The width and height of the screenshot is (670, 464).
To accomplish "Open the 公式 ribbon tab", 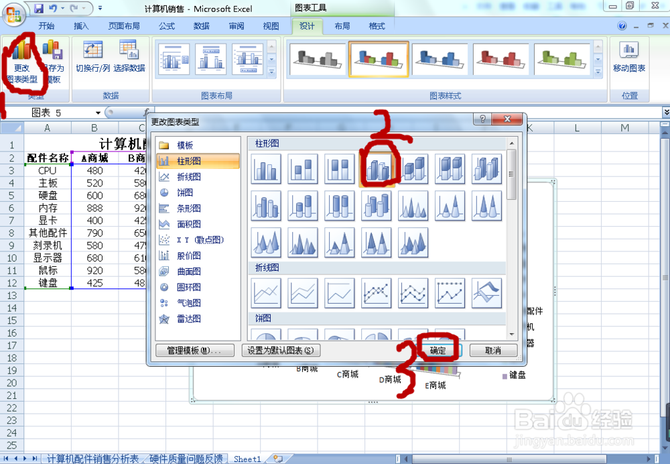I will point(167,26).
